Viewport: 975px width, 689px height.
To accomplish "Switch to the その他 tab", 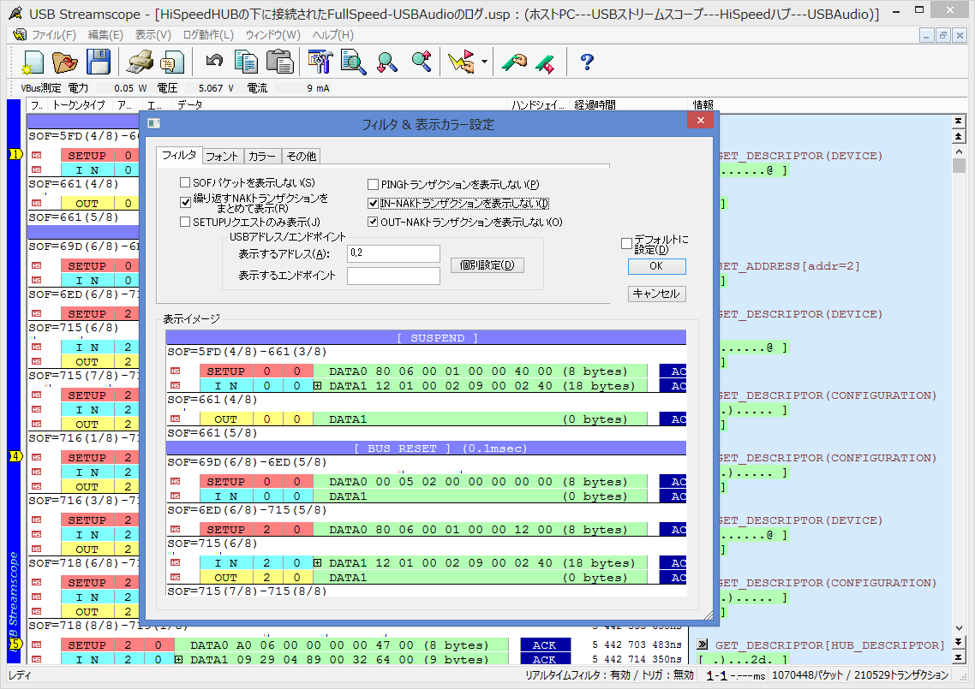I will (x=301, y=157).
